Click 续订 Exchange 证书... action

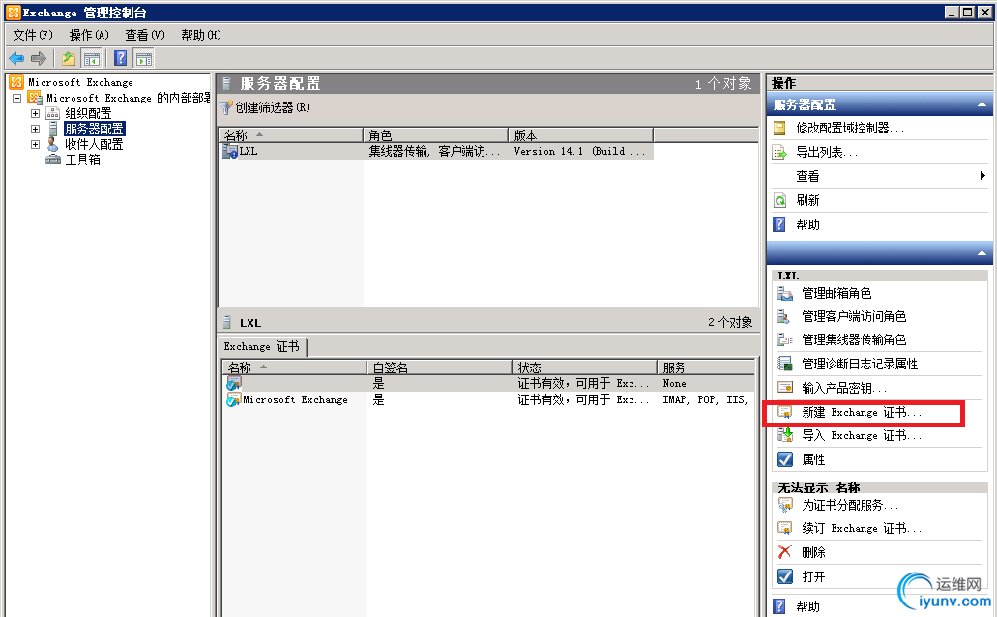tap(861, 529)
